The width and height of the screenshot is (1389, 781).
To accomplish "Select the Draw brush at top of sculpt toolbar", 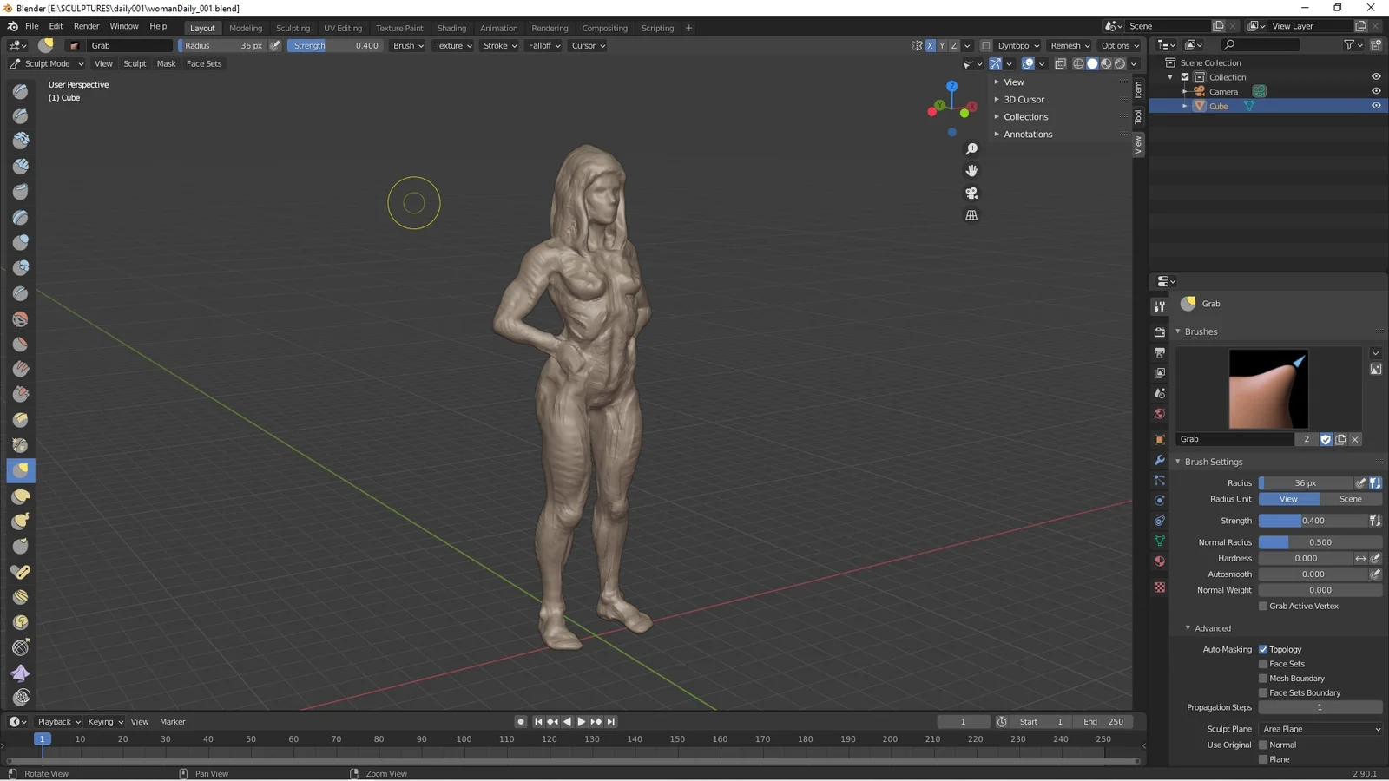I will [20, 91].
